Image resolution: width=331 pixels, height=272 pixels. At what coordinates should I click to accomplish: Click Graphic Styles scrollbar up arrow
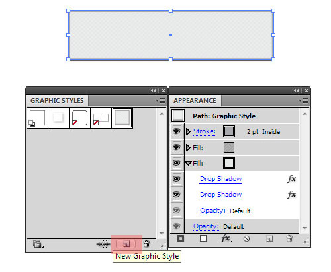[x=162, y=114]
